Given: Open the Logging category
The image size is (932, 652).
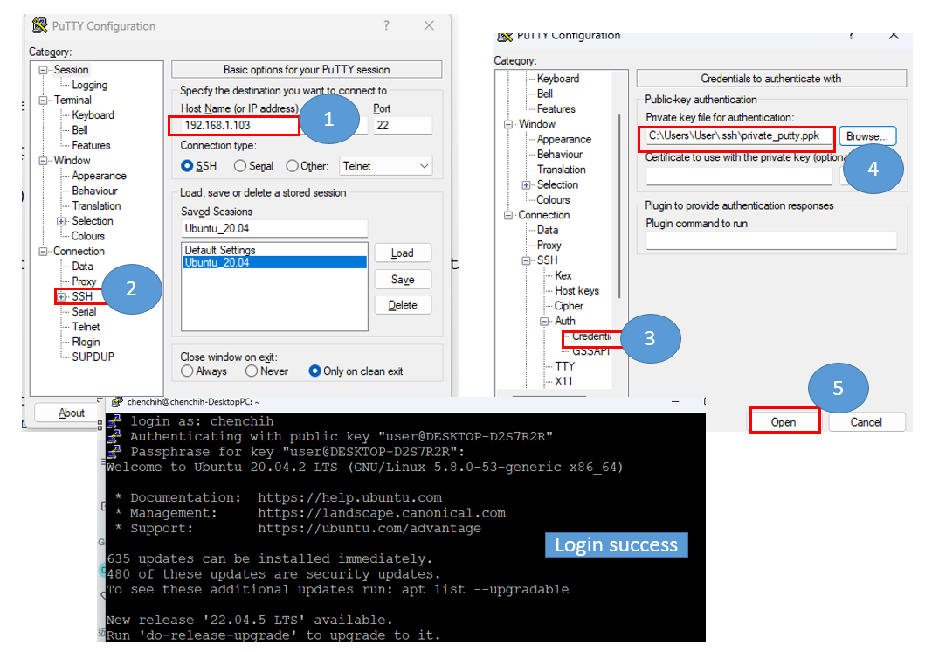Looking at the screenshot, I should click(x=90, y=85).
